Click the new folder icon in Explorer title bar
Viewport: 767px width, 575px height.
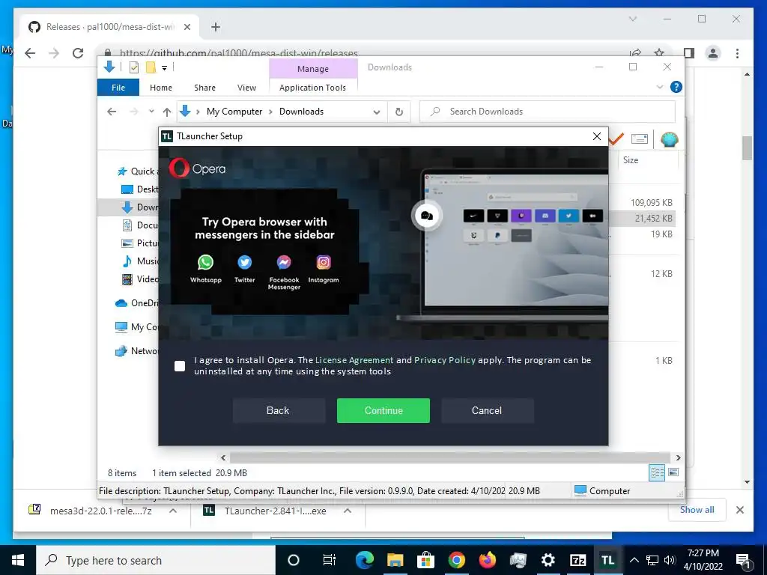pos(151,67)
